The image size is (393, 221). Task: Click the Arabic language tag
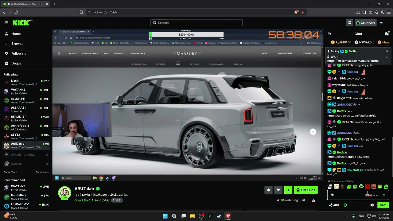[117, 200]
